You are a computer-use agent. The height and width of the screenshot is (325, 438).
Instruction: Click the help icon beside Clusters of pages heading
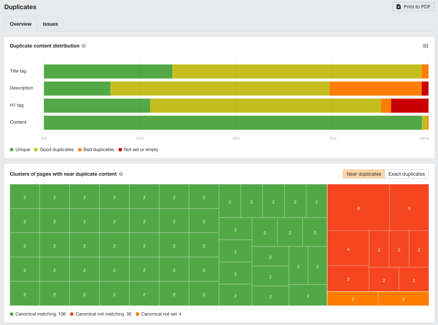coord(121,174)
